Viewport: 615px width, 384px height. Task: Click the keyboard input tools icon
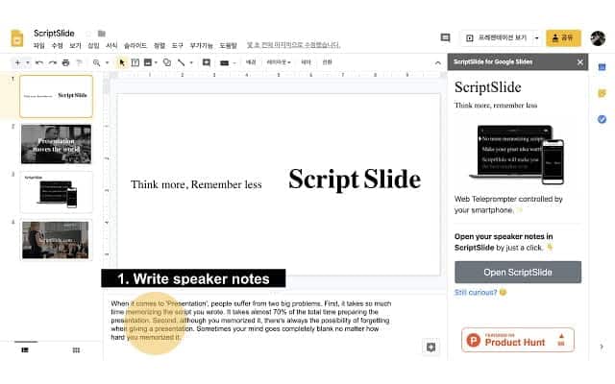pyautogui.click(x=224, y=63)
